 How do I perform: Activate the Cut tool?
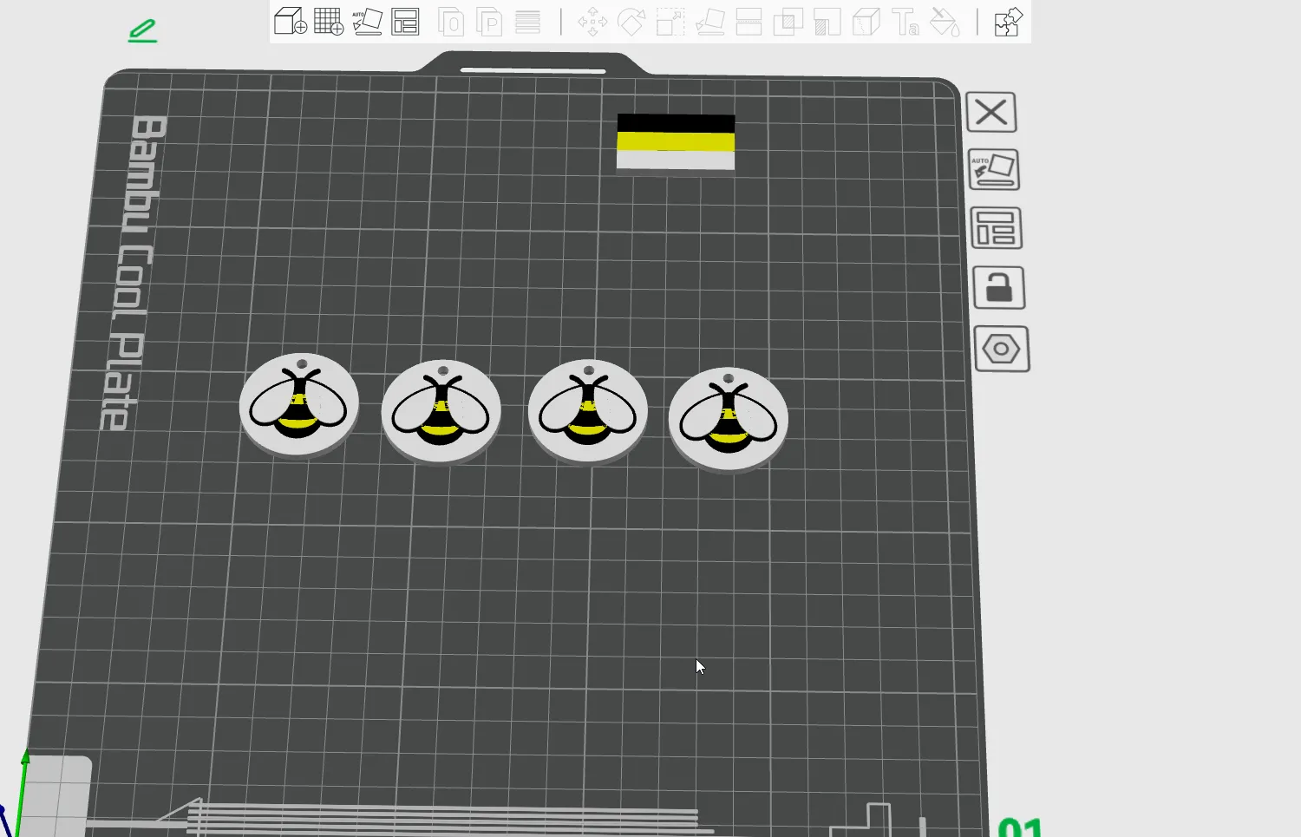pos(749,21)
